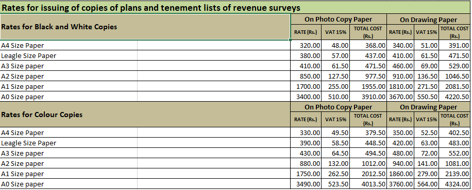
Task: Click the total cost 1046.50
Action: point(454,76)
